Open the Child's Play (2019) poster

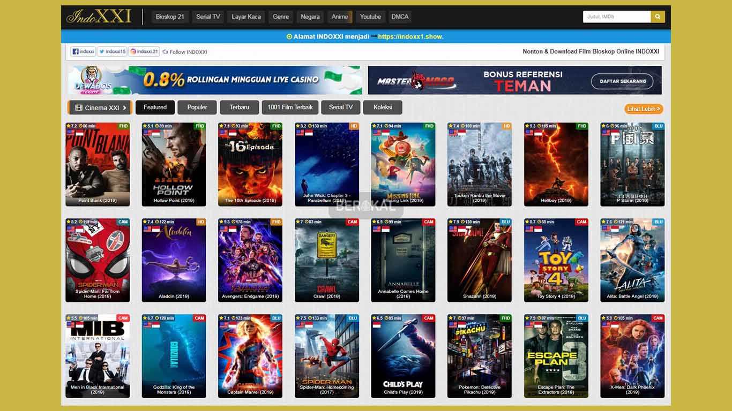(403, 356)
